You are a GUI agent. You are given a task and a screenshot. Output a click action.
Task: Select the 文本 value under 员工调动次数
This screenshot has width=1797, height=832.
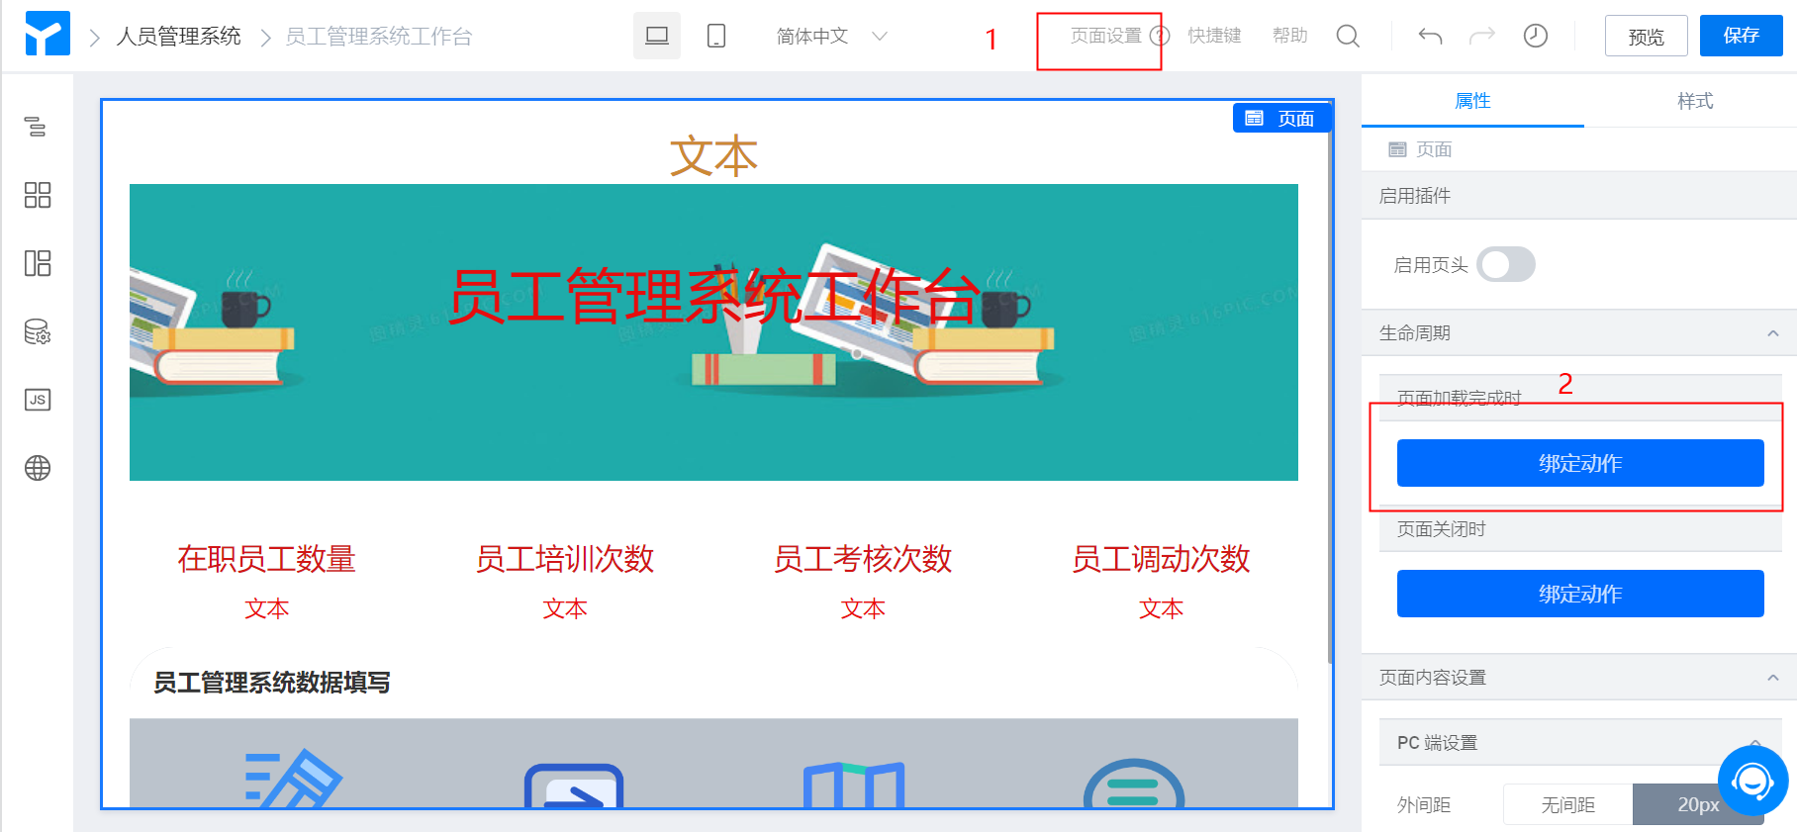(1161, 608)
